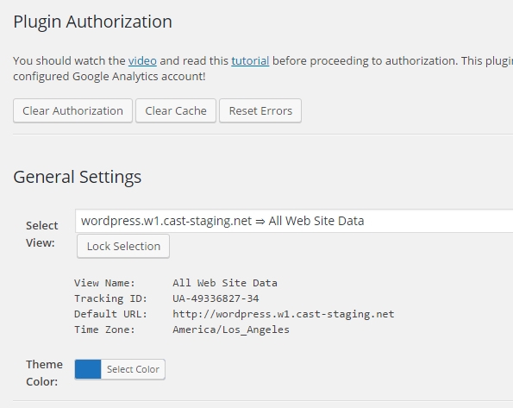
Task: Hit the Reset Errors button
Action: click(x=260, y=110)
